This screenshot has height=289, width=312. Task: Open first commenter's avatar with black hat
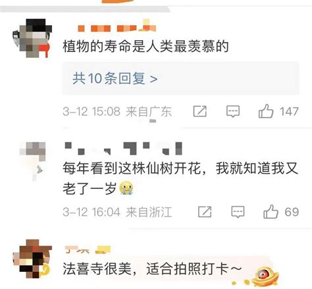click(32, 38)
